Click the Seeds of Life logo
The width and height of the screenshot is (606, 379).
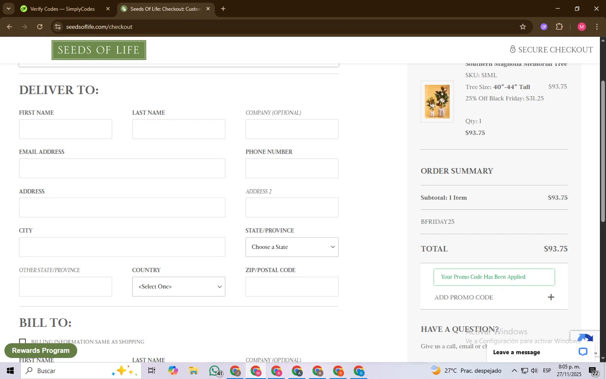(99, 50)
